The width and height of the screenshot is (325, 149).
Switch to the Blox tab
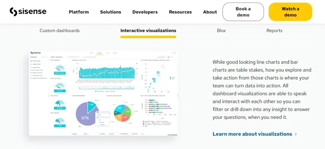click(221, 31)
